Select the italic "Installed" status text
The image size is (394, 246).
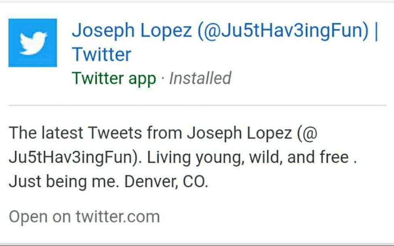point(200,79)
